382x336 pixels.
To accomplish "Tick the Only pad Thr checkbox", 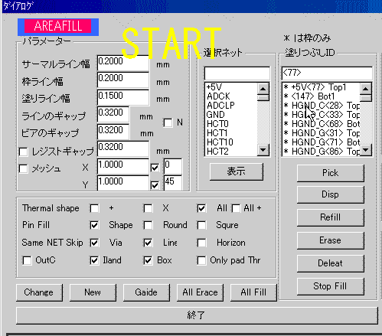I will pos(201,260).
